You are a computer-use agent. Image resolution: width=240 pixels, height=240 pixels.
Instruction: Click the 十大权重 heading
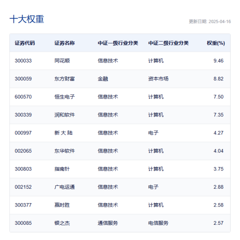coord(27,19)
